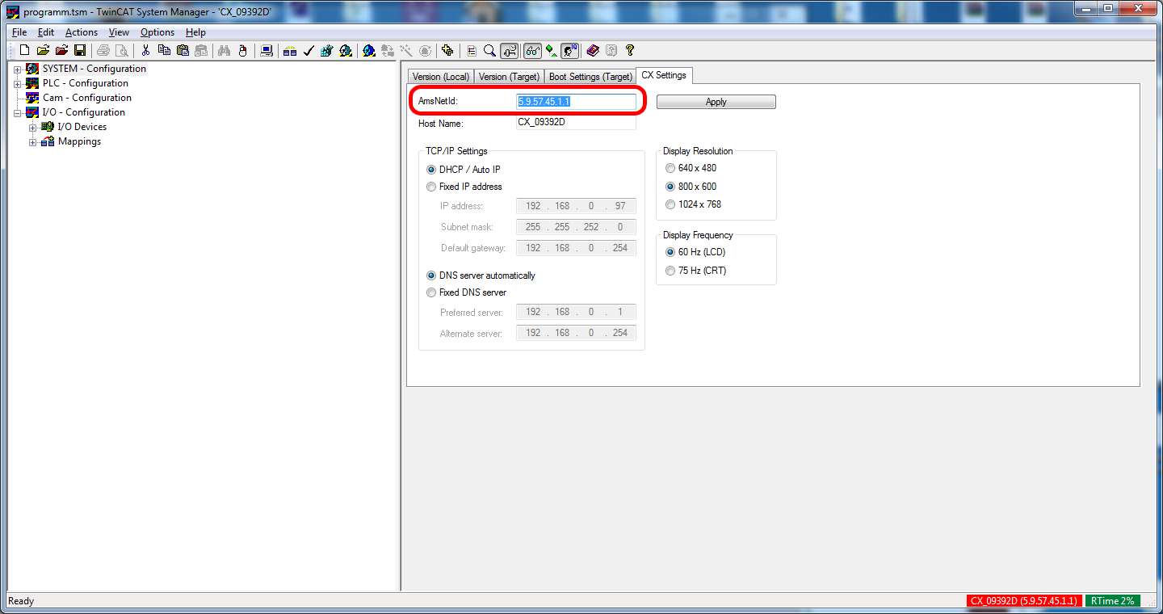Expand the I/O Devices node

click(x=32, y=128)
